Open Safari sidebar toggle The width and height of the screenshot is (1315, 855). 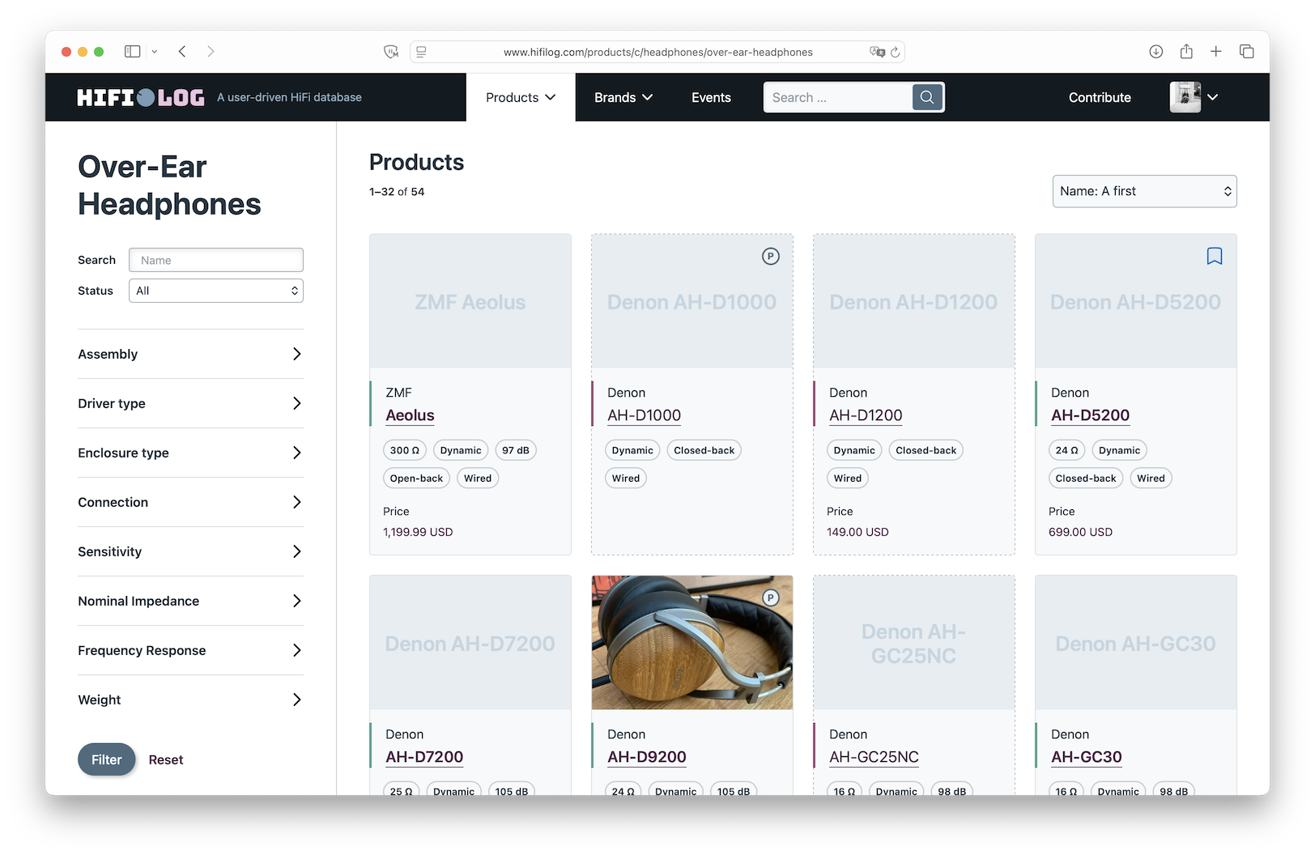tap(132, 52)
